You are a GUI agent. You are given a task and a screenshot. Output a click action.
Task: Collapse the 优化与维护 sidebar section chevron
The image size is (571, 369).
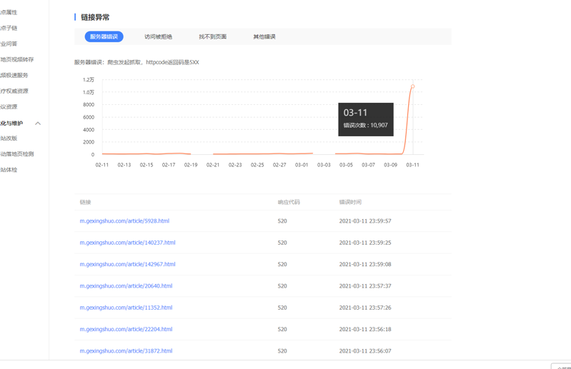[x=38, y=123]
